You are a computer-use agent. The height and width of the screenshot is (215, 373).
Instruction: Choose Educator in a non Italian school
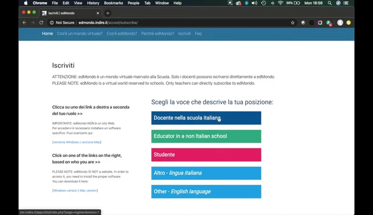206,136
